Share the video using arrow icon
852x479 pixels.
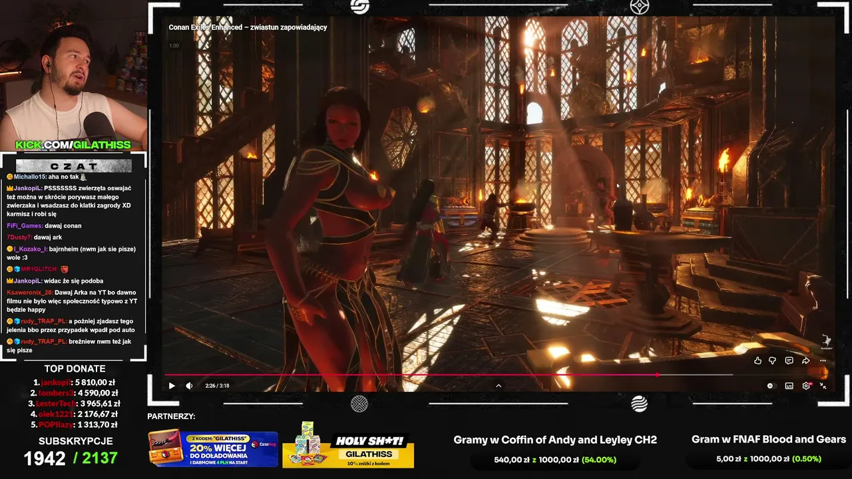coord(805,361)
